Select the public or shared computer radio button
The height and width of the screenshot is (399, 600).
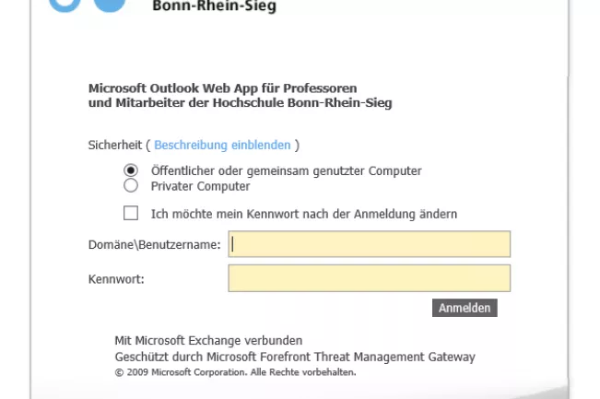[131, 170]
